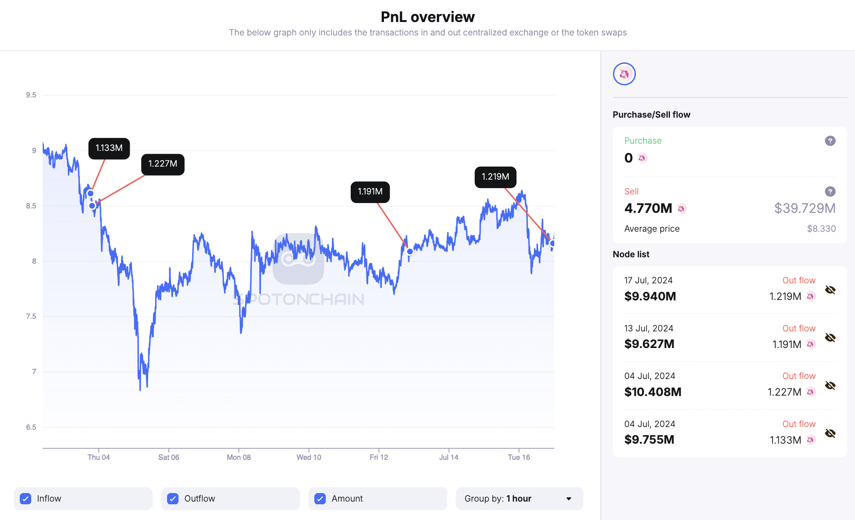Click the token icon next to Purchase 0

click(x=642, y=158)
